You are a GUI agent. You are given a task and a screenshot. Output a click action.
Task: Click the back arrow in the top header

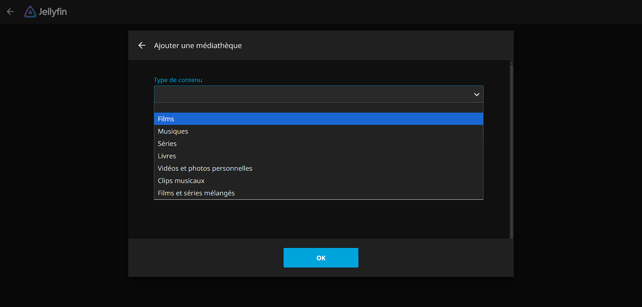point(10,12)
